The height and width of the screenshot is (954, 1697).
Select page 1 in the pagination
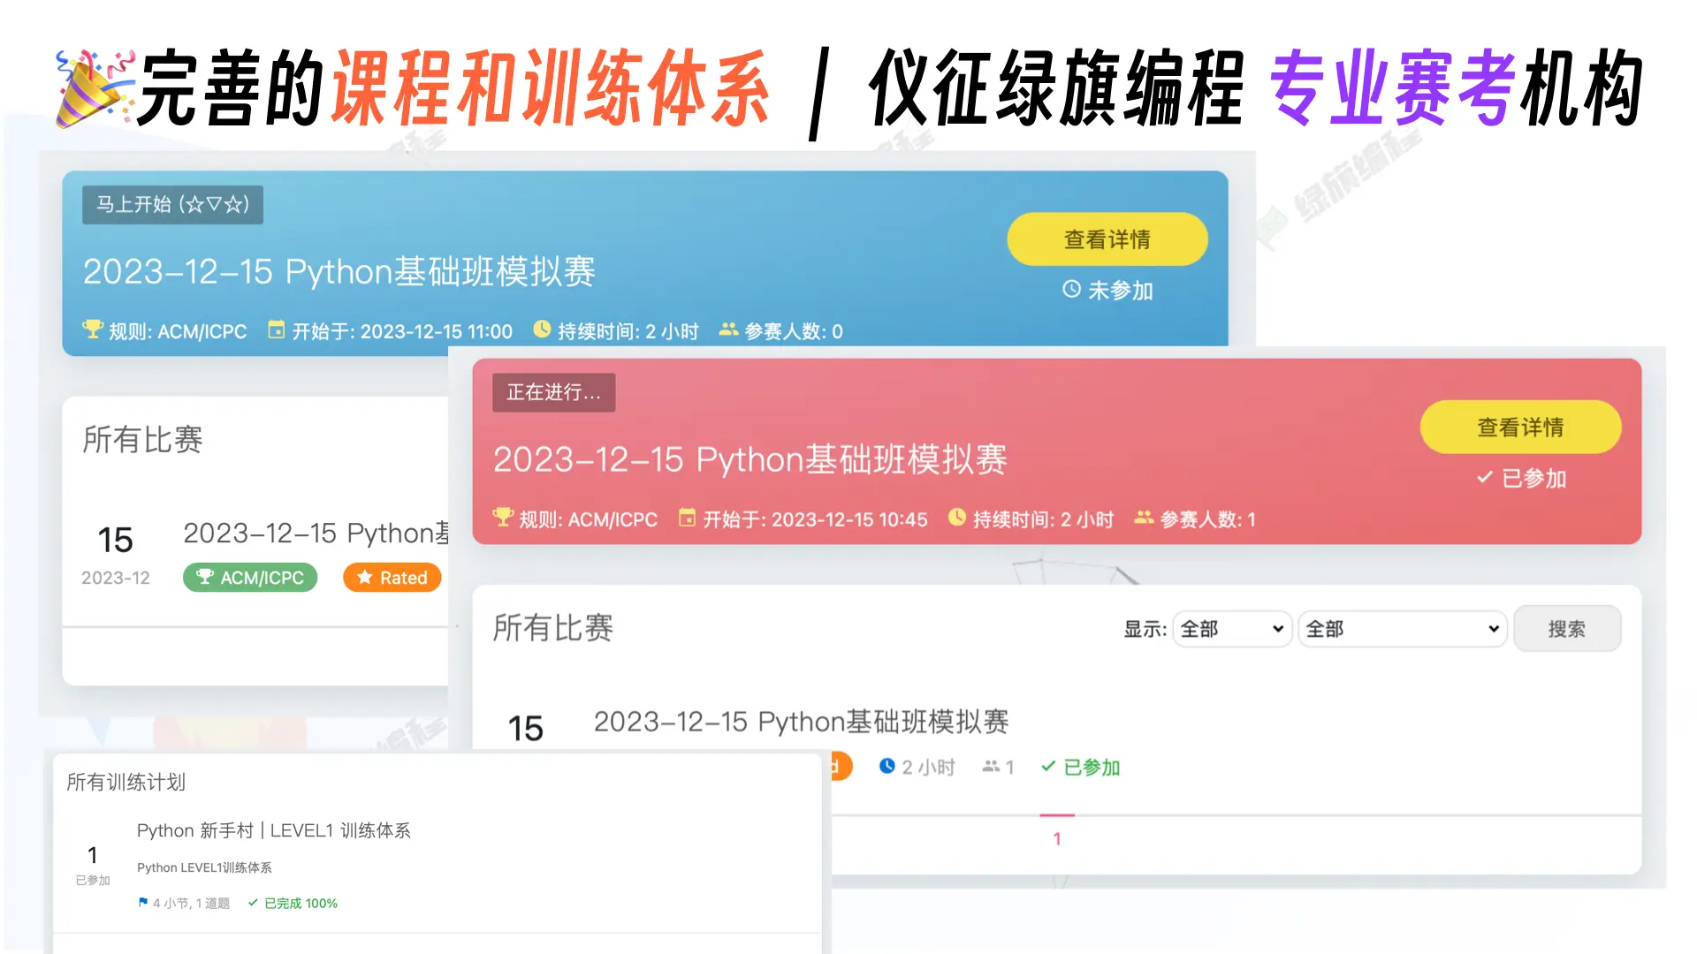(1057, 838)
